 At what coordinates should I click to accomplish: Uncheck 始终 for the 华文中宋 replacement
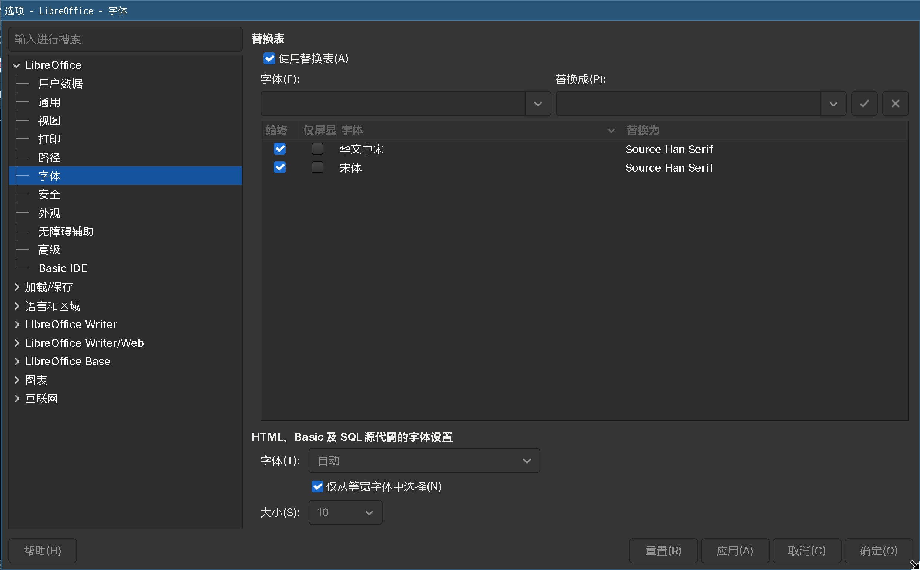[x=279, y=149]
